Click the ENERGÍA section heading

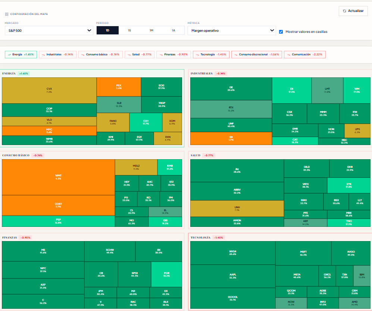point(9,74)
